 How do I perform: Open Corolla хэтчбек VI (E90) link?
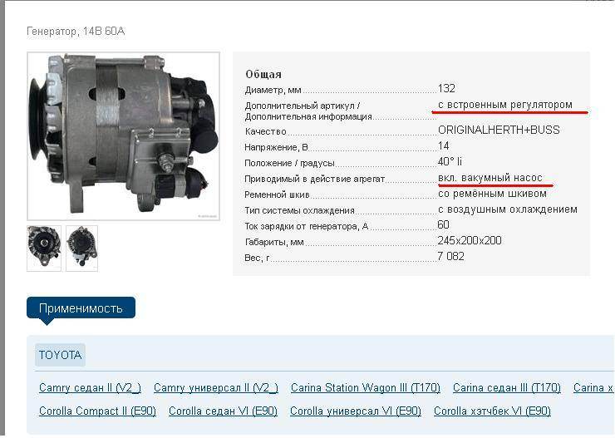click(x=492, y=411)
